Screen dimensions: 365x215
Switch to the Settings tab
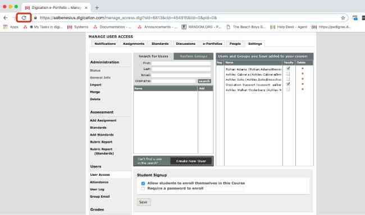[255, 44]
